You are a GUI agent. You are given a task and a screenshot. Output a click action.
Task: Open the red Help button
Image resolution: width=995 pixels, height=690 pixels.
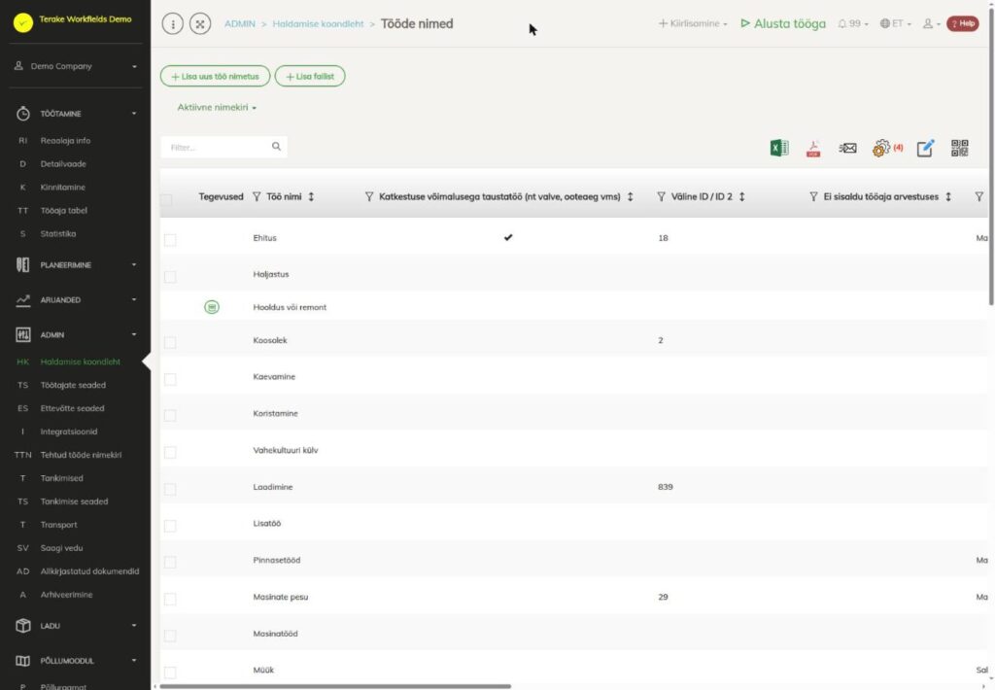pos(963,23)
